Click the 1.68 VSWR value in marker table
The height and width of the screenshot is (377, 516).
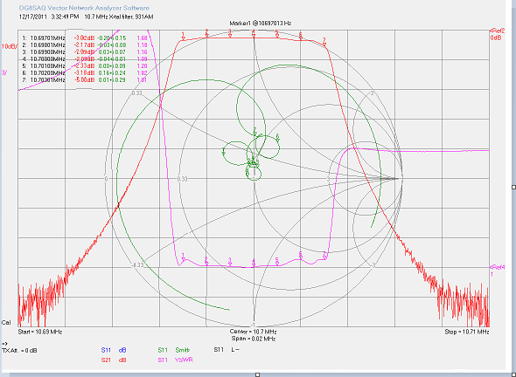pos(142,38)
